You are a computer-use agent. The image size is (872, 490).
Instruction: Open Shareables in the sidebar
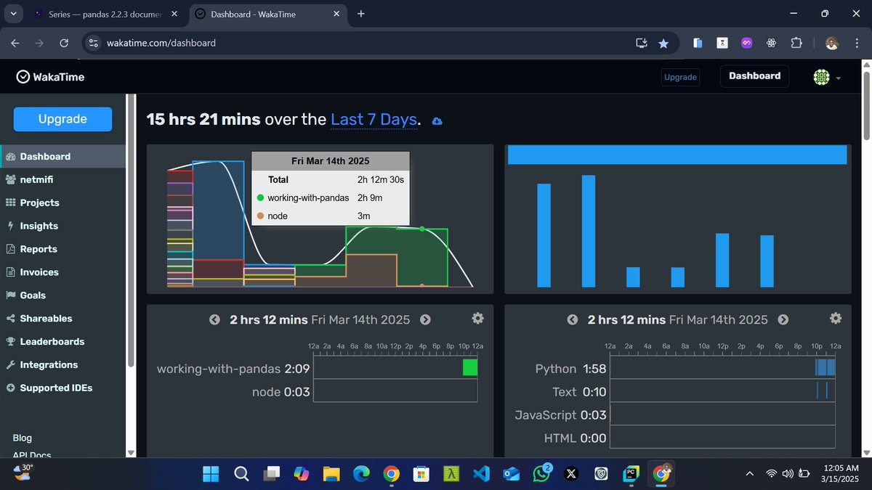[62, 319]
